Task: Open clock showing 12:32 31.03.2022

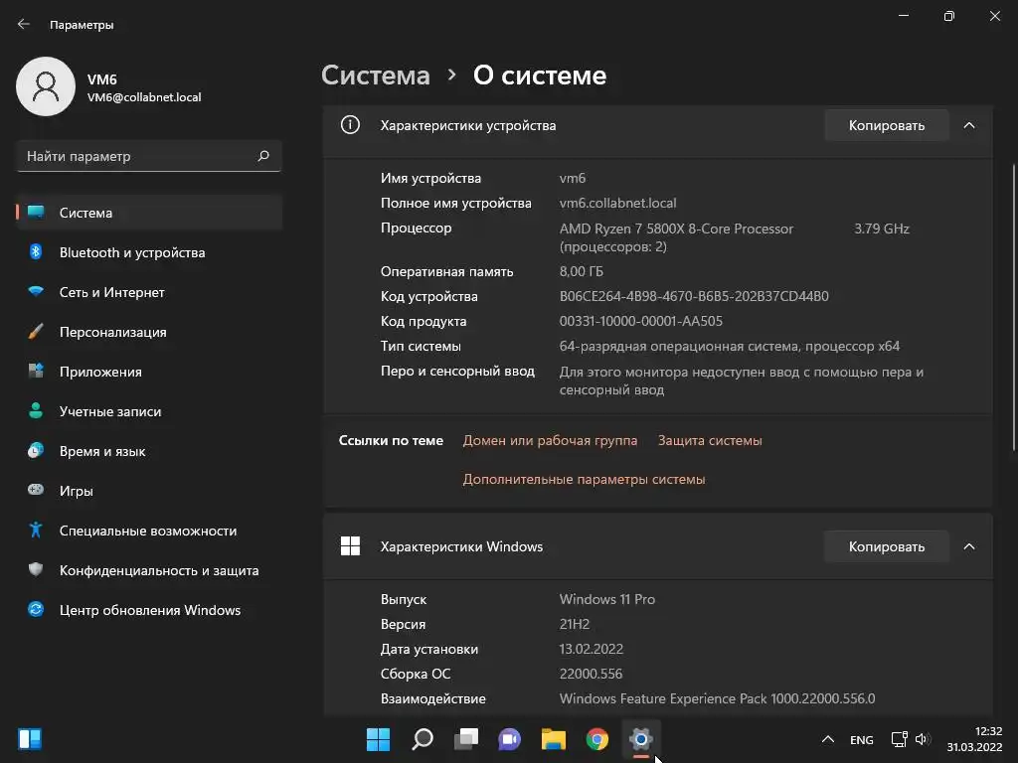Action: point(974,739)
